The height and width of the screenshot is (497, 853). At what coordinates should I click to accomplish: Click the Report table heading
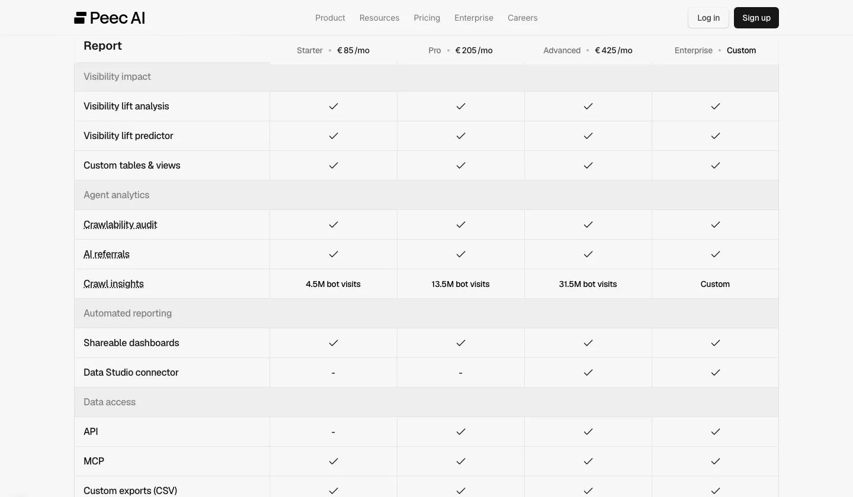[x=102, y=46]
